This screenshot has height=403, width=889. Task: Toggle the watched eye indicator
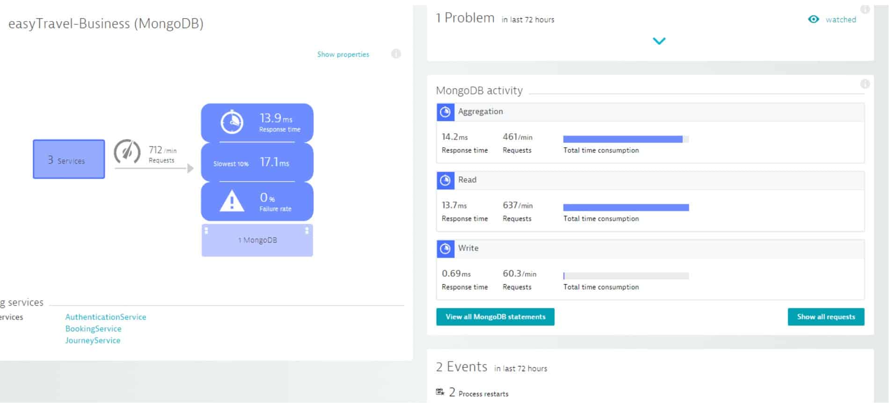[x=814, y=19]
